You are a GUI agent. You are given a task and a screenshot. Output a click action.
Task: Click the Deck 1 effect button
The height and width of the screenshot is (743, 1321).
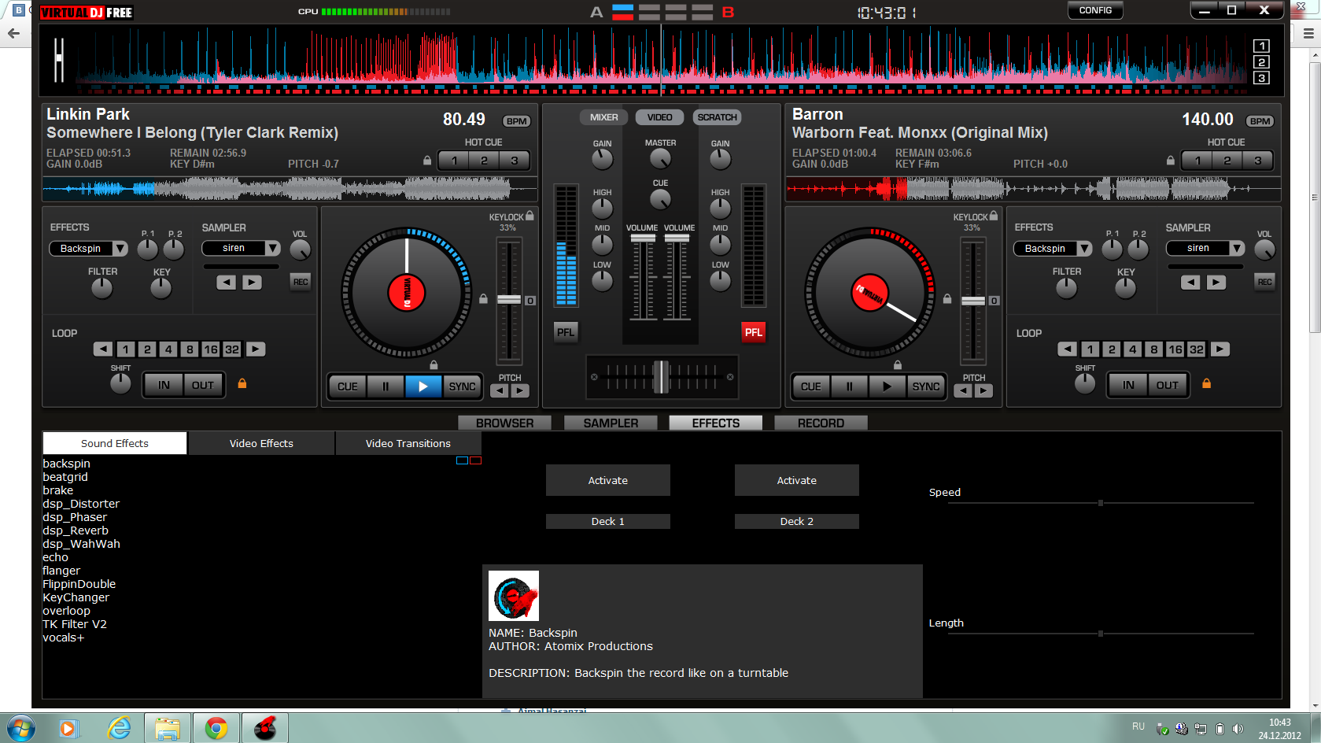(x=608, y=521)
